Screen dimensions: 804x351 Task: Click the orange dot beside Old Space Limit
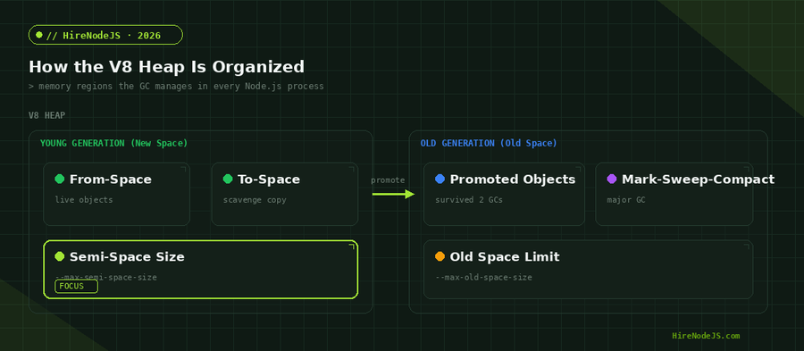click(440, 256)
